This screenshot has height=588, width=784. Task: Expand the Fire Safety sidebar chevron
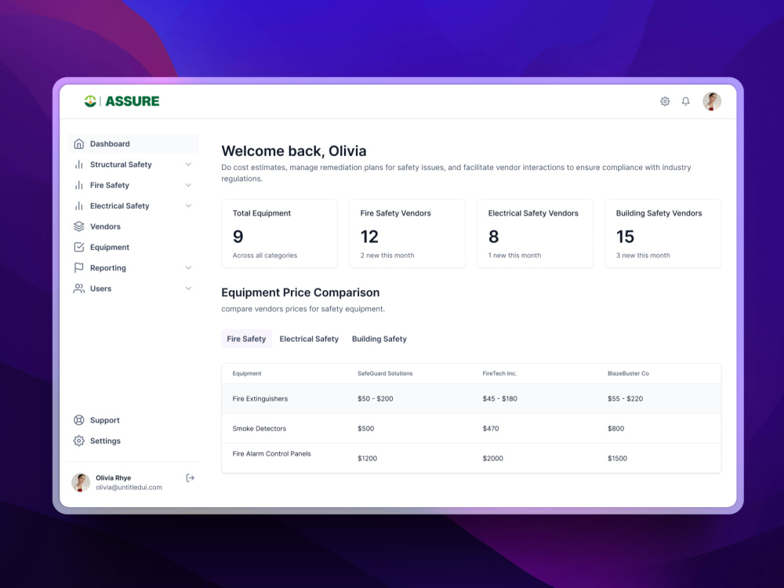tap(188, 185)
